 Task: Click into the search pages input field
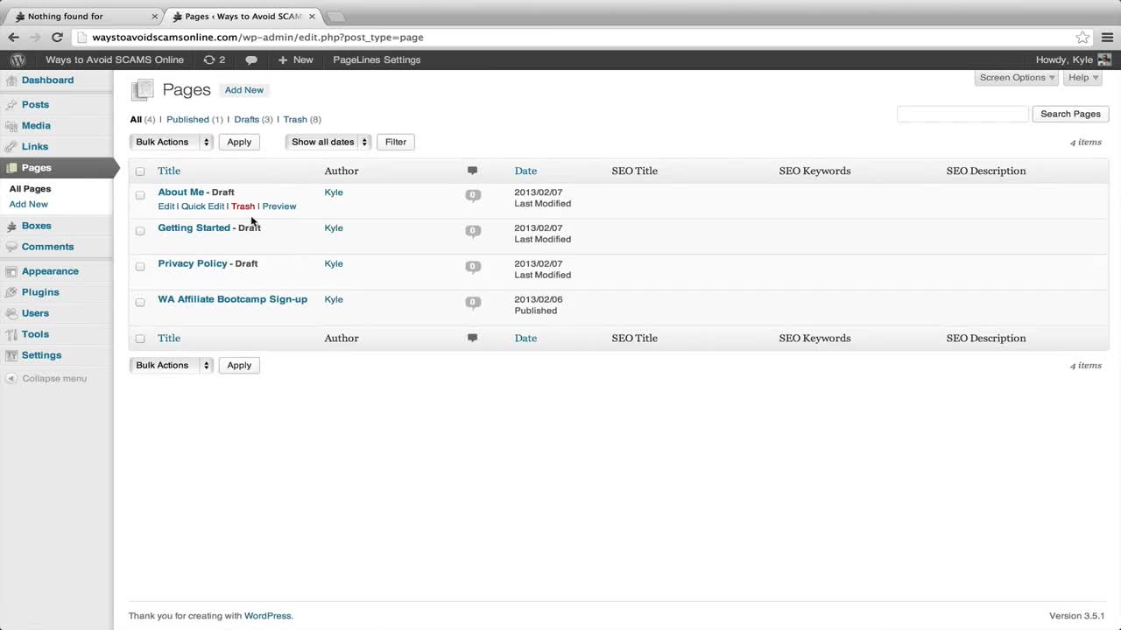962,114
